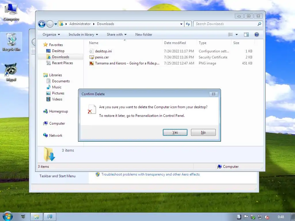295x221 pixels.
Task: Open the Videos library
Action: tap(57, 99)
